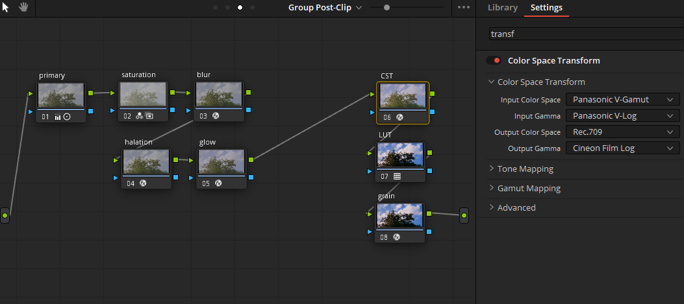Select the halation node thumbnail
The image size is (684, 304).
click(146, 162)
